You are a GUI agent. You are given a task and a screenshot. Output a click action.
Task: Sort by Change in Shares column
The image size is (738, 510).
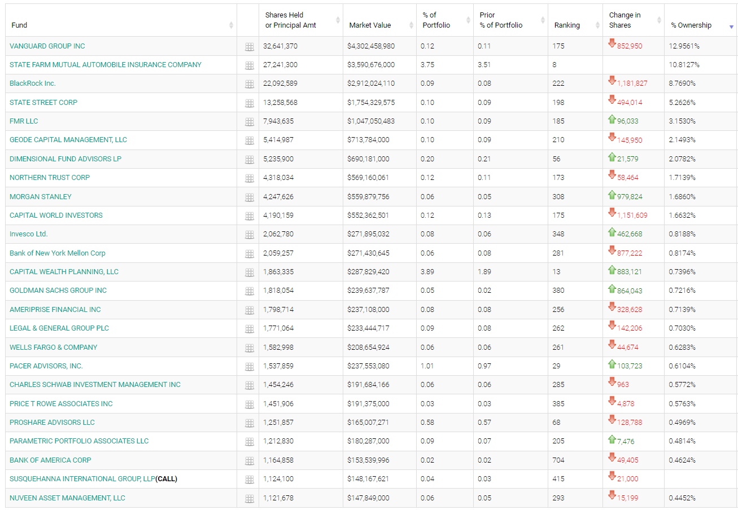click(634, 20)
